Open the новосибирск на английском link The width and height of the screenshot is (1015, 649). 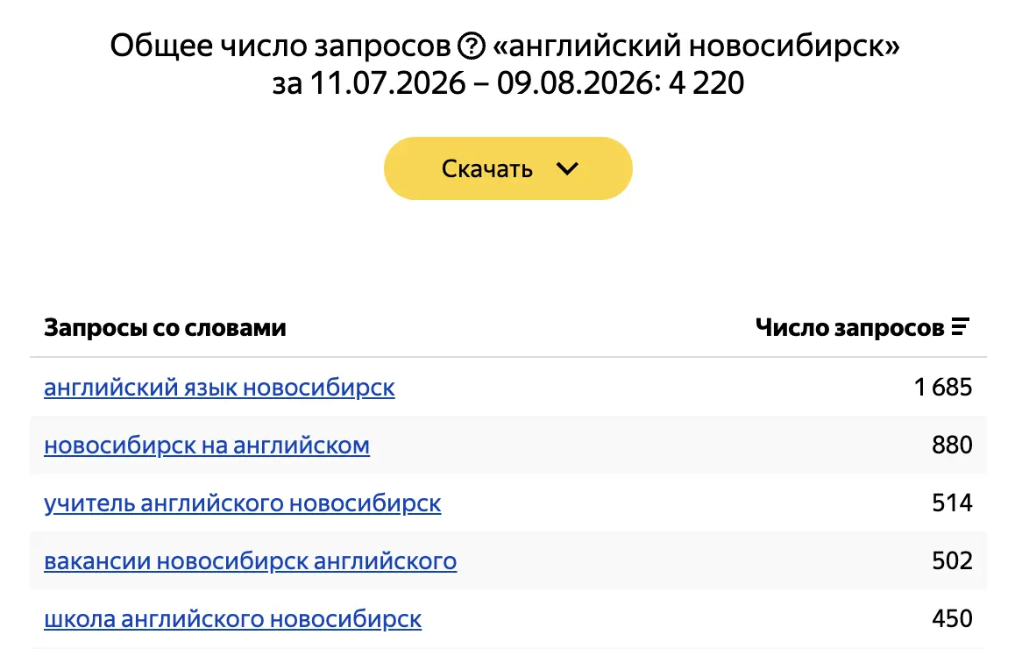[207, 445]
